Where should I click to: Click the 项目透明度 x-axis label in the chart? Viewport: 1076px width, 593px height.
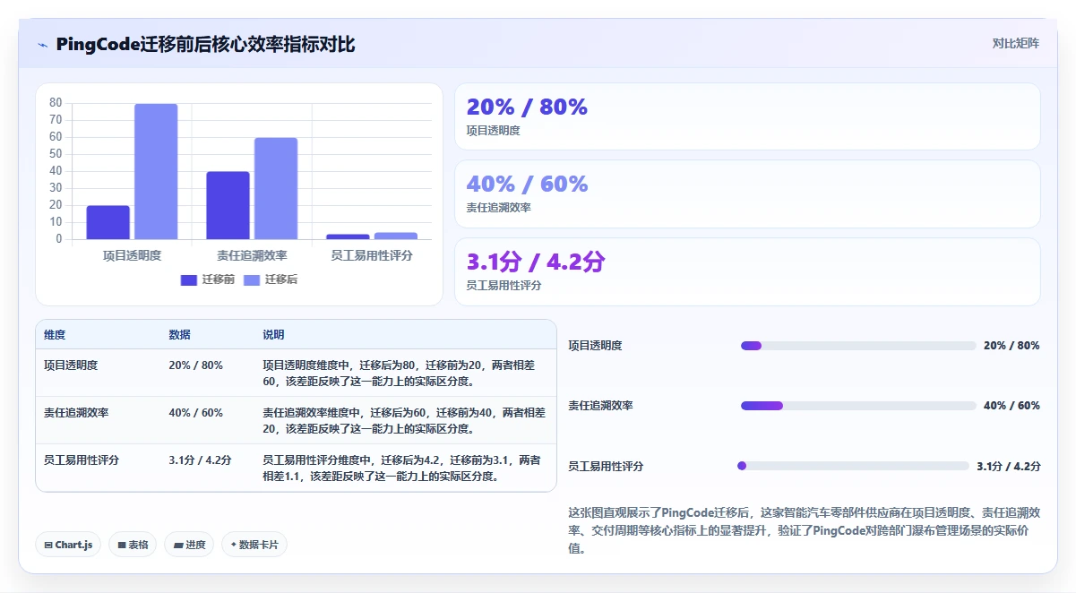point(132,255)
